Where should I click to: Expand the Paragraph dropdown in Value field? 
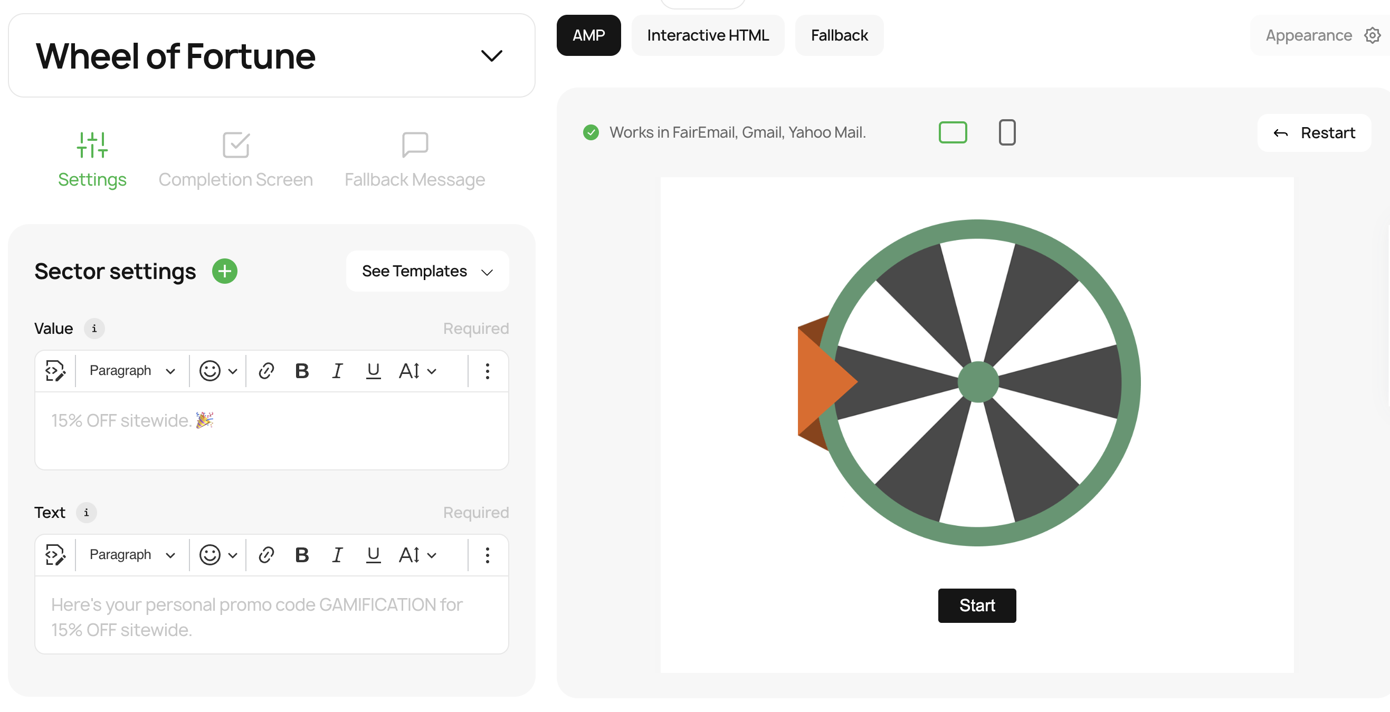coord(132,371)
